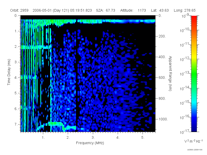Image resolution: width=207 pixels, height=155 pixels.
Task: Click the 600. km range tick label
Action: [162, 78]
